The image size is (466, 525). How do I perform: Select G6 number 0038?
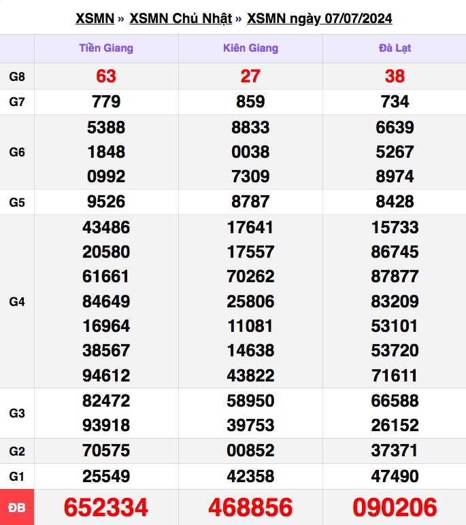click(x=250, y=152)
